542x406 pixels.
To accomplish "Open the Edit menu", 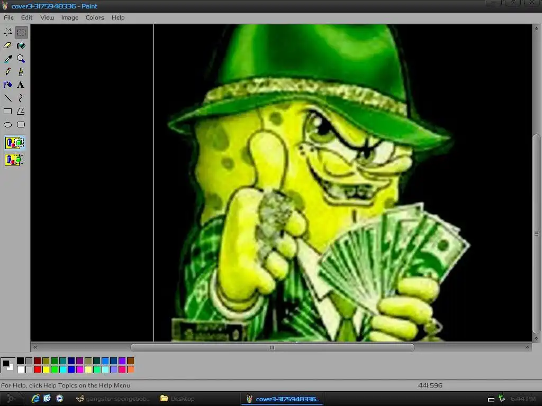I will tap(26, 17).
